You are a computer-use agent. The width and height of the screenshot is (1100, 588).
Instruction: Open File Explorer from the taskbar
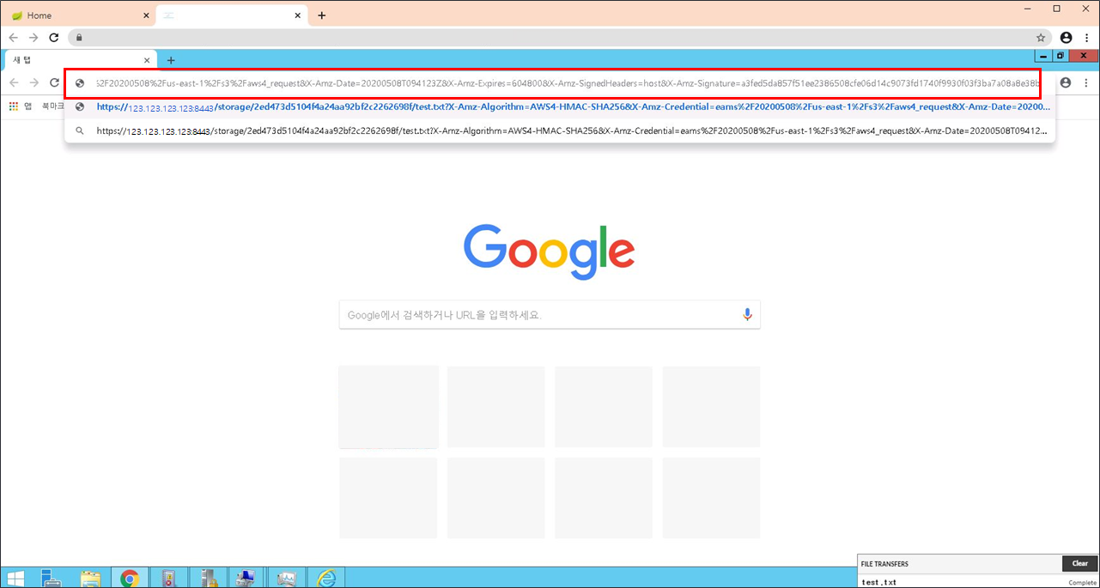tap(90, 578)
